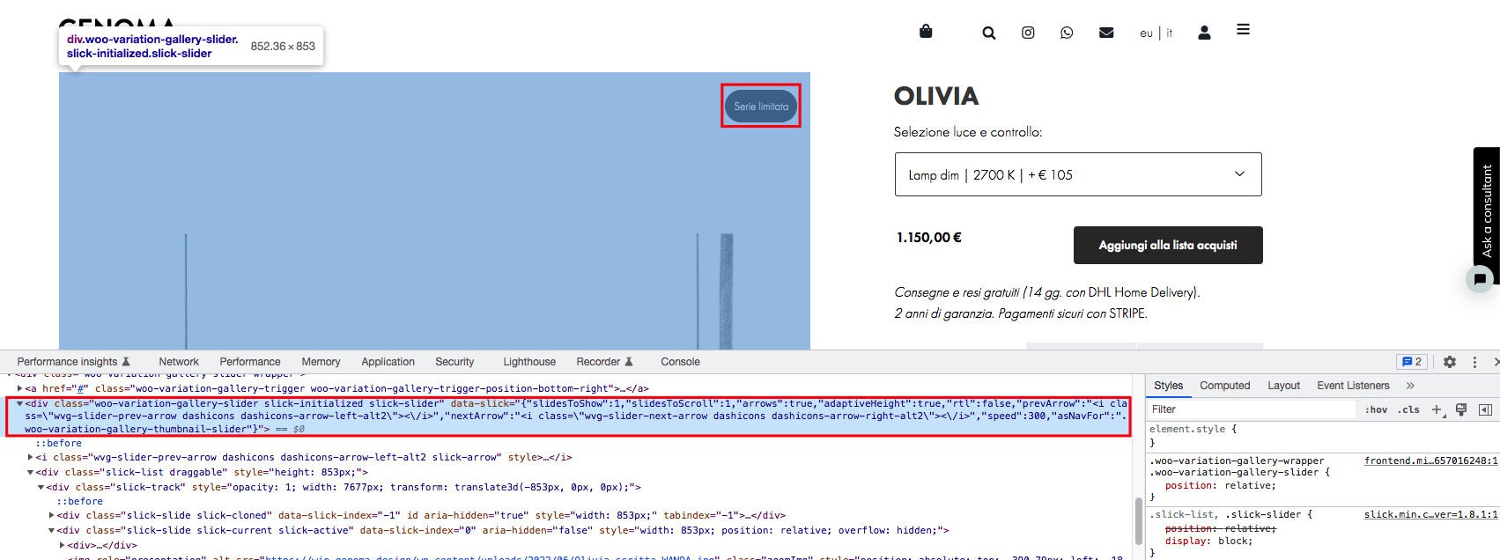Open the Event Listeners sidebar tab

pos(1353,386)
